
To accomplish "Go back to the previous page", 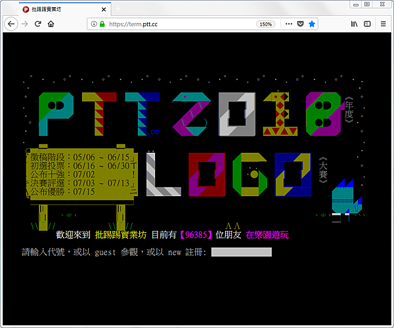I will pyautogui.click(x=11, y=24).
